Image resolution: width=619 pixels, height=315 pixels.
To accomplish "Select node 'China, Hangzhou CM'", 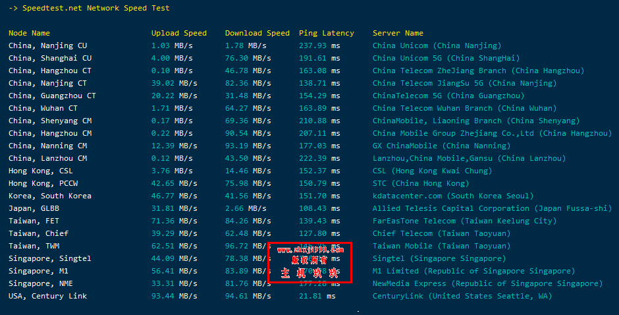I will (x=50, y=134).
